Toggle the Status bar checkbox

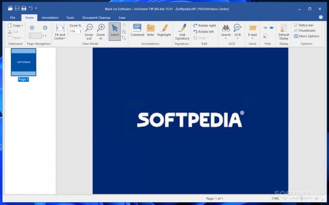[x=296, y=25]
